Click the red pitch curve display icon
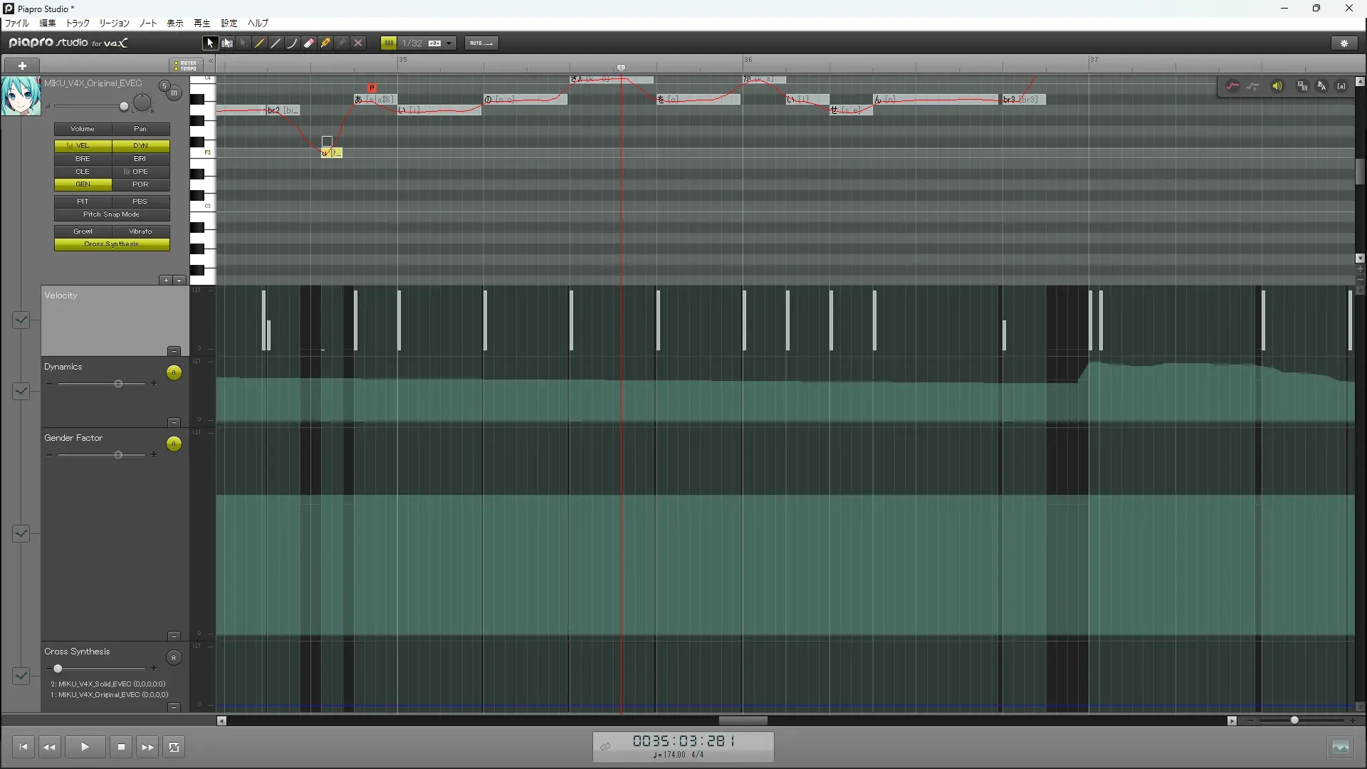This screenshot has height=769, width=1367. pos(1232,86)
